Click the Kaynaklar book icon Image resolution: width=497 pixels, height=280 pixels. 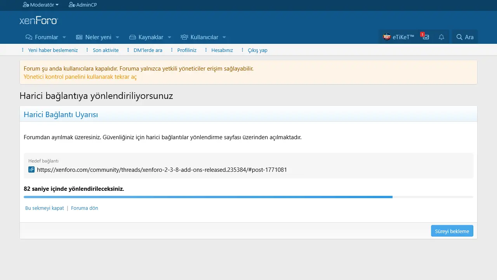tap(132, 37)
